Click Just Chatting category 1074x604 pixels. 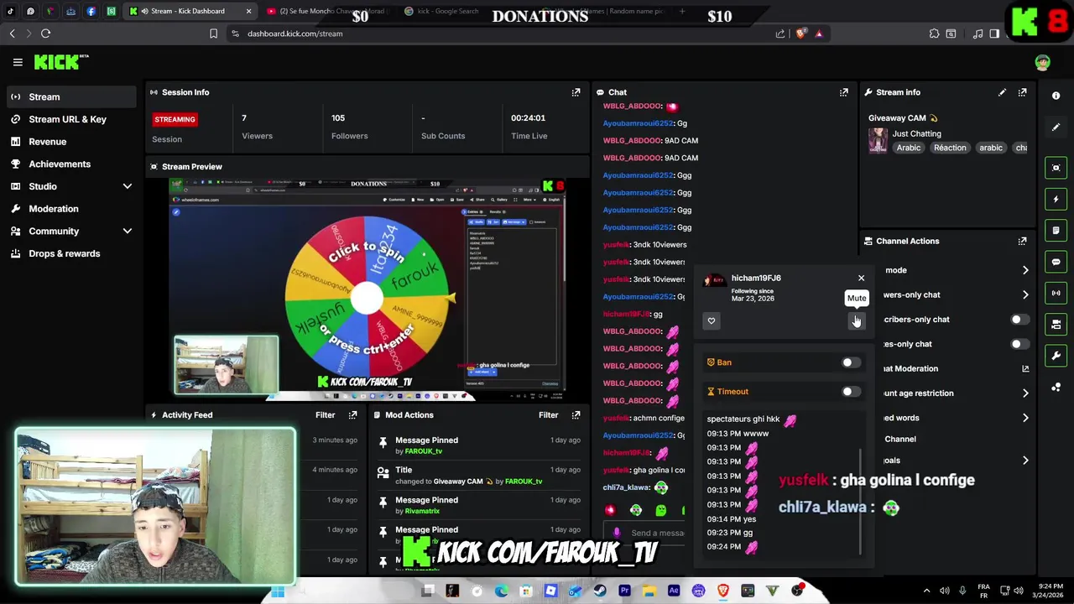(916, 133)
